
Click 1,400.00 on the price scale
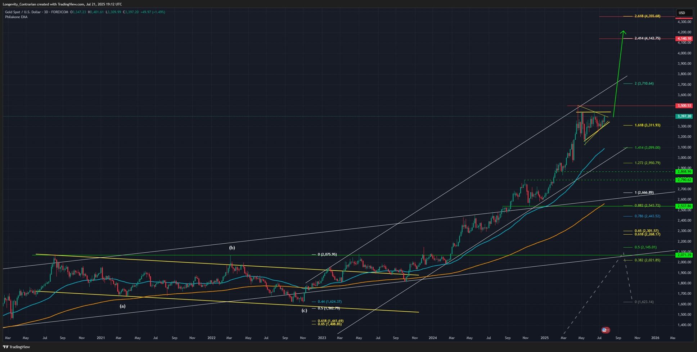point(684,325)
